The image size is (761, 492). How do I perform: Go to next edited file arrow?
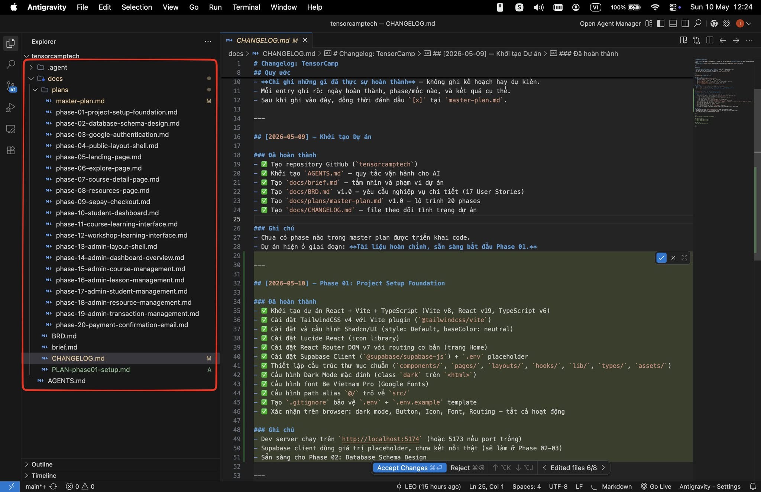point(603,467)
